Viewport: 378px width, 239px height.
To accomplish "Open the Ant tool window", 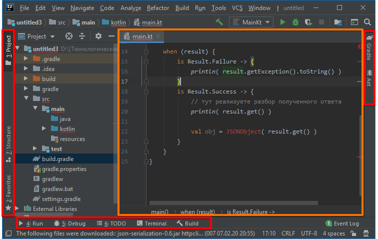I will (368, 79).
